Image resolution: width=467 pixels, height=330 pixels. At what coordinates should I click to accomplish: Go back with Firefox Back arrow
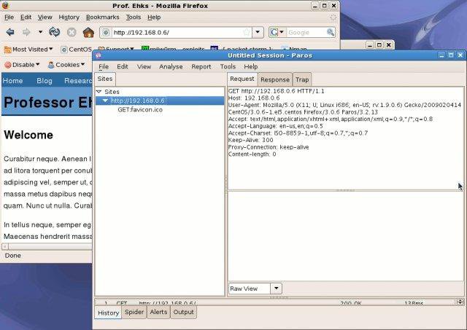(x=10, y=32)
